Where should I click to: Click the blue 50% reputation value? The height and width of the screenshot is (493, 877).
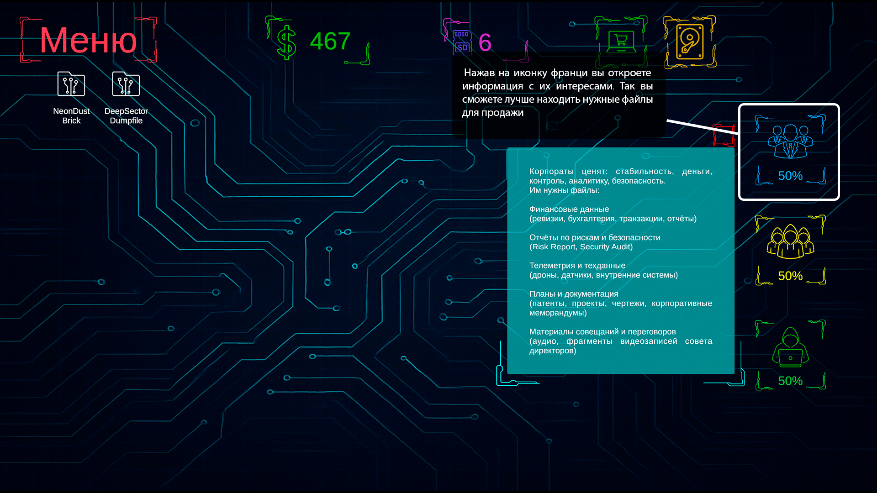click(x=790, y=176)
